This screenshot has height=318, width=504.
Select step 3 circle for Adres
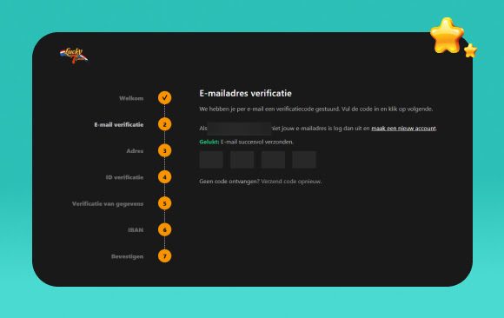164,151
